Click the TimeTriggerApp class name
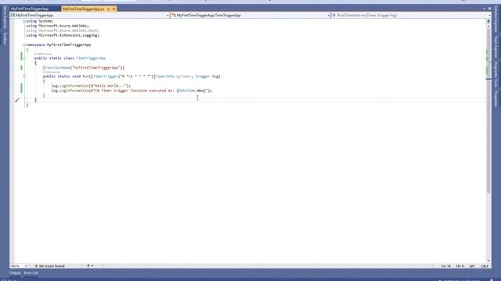This screenshot has height=281, width=501. 91,59
